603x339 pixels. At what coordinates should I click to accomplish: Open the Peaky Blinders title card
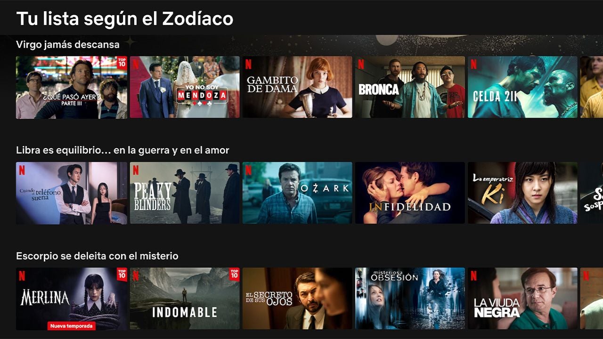[x=185, y=193]
